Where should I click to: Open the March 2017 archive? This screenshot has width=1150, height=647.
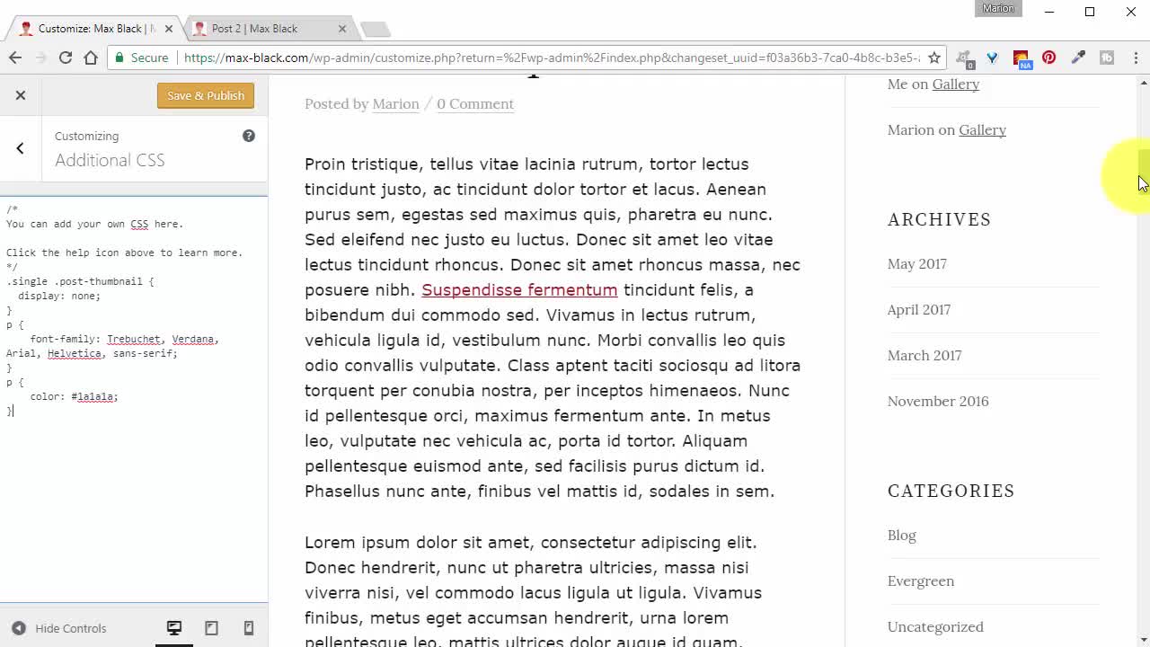[924, 356]
